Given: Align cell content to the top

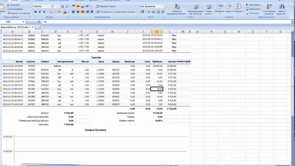Looking at the screenshot, I should point(74,6).
